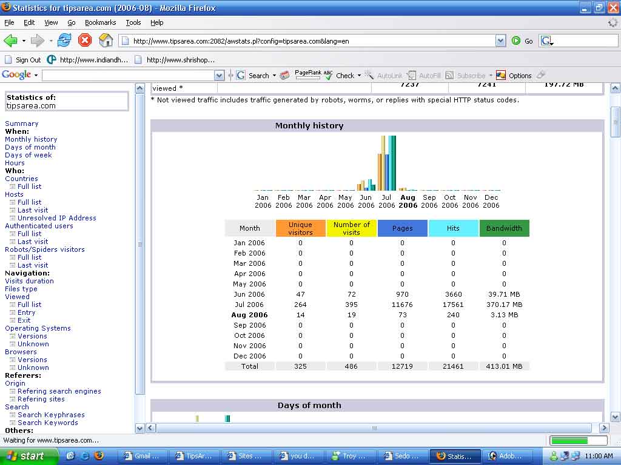This screenshot has height=465, width=621.
Task: Launch Firefox from the quick launch bar
Action: (x=99, y=456)
